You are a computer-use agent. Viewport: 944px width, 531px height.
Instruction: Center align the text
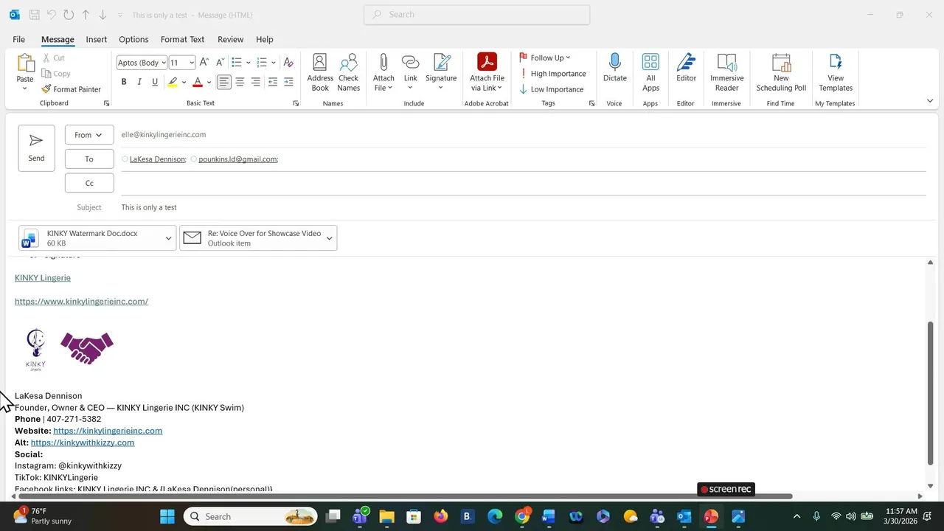pyautogui.click(x=240, y=82)
